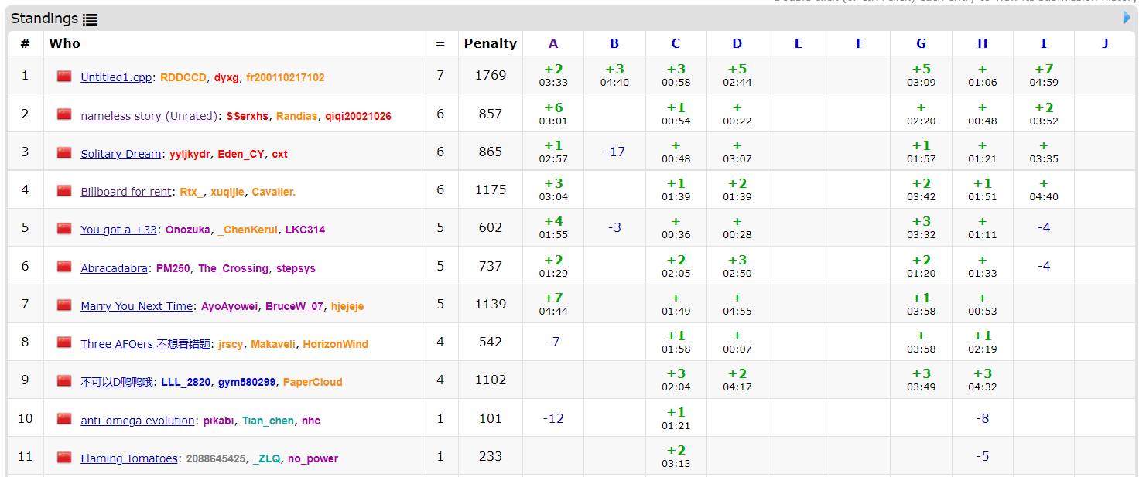
Task: Open user Tian_chen's profile
Action: [x=268, y=421]
